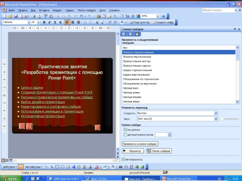
Task: Switch to slide sorter view
Action: coord(7,160)
